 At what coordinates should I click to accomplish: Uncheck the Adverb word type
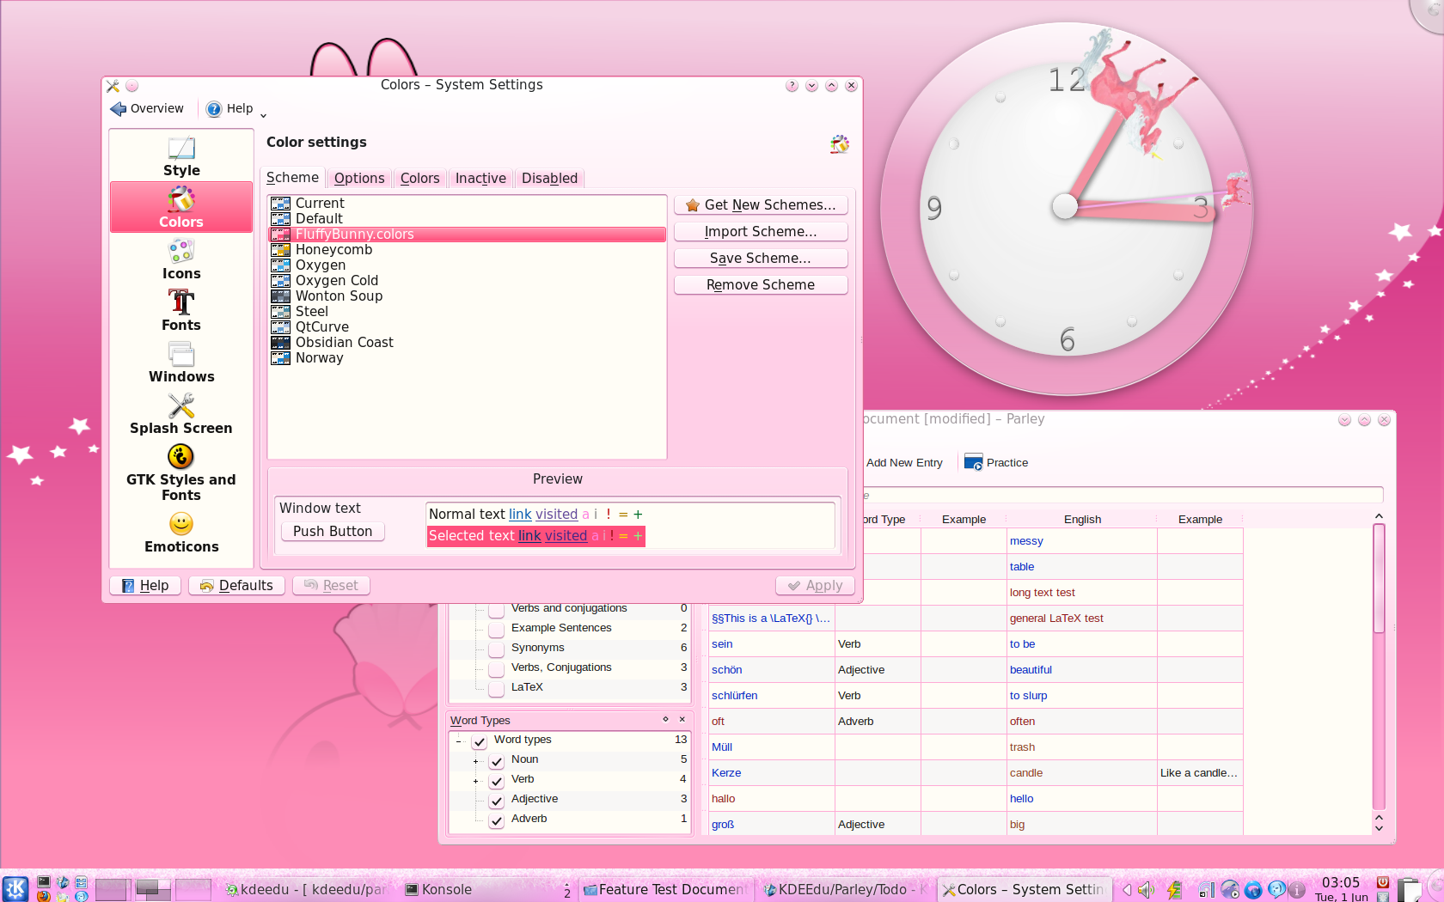click(x=496, y=820)
